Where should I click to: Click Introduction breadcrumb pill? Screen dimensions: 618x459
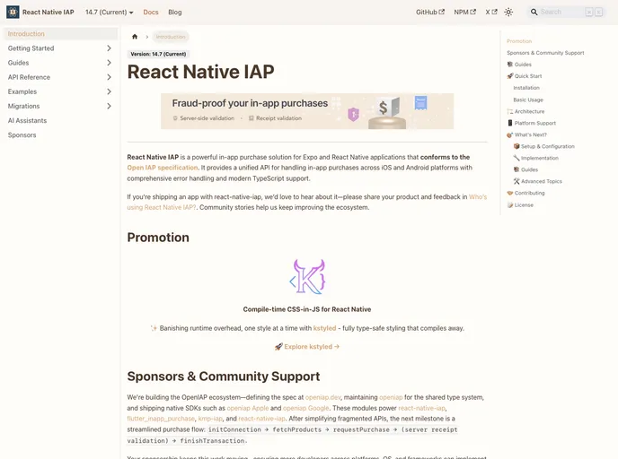click(x=171, y=37)
